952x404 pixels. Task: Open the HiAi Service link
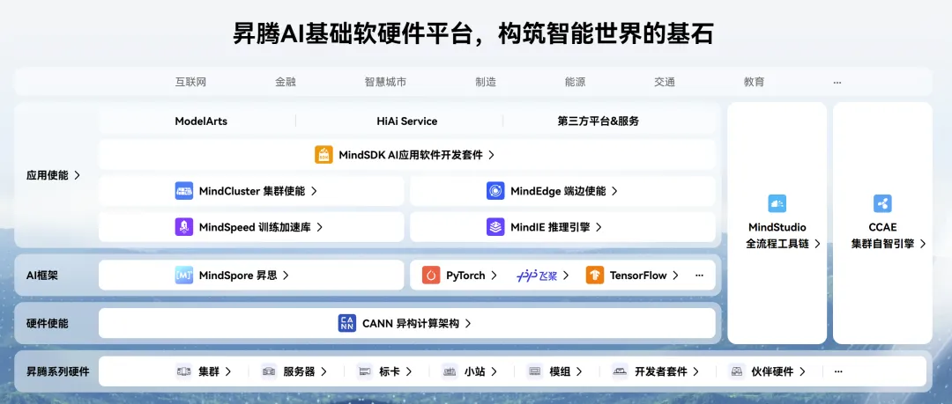[x=406, y=121]
